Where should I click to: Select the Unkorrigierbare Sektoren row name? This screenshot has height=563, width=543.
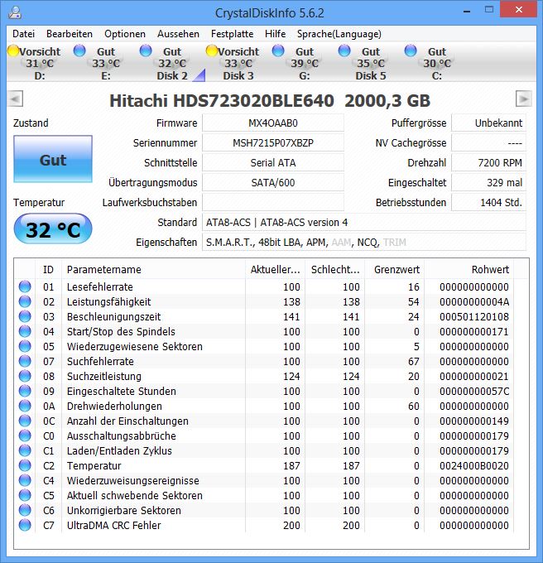(124, 510)
